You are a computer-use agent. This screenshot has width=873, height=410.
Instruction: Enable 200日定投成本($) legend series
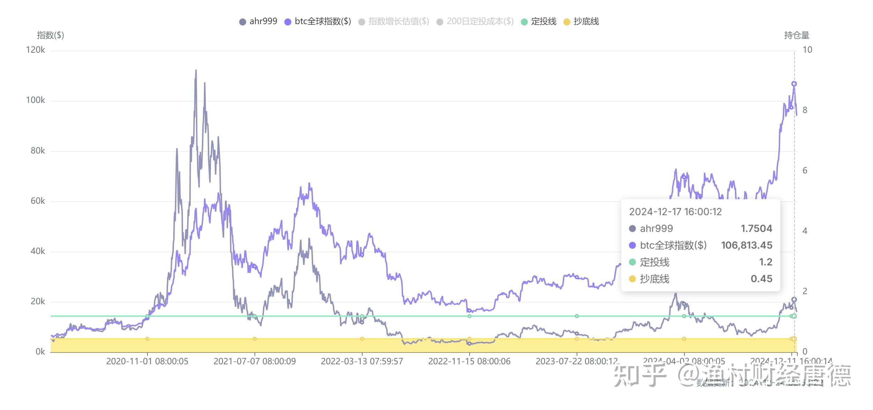[475, 22]
